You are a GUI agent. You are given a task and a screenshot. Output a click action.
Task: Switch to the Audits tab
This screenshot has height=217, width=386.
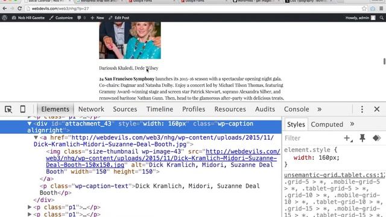pyautogui.click(x=265, y=109)
